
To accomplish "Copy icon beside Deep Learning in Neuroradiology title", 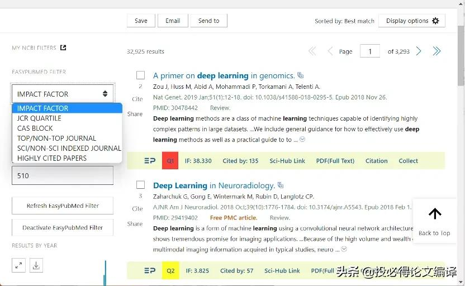I will click(280, 185).
